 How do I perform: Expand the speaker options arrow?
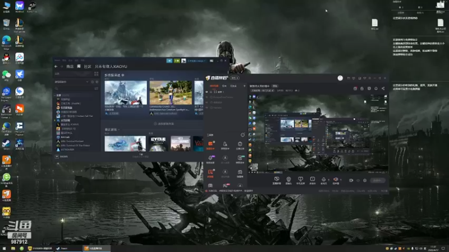click(x=341, y=180)
